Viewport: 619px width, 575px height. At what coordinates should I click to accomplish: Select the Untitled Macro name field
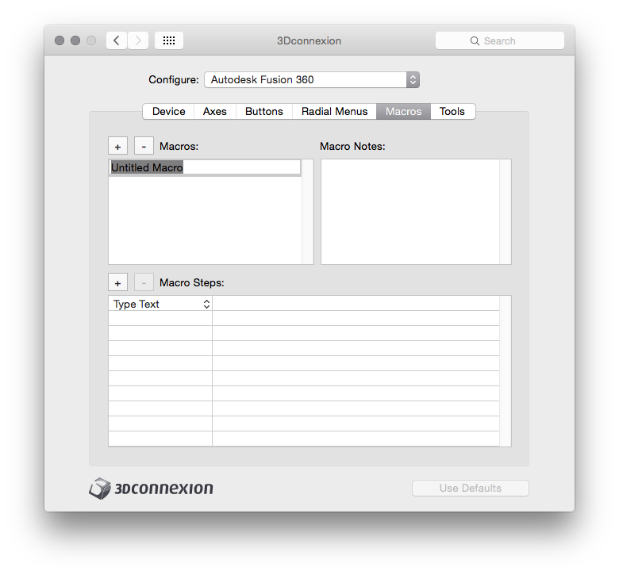pyautogui.click(x=205, y=167)
